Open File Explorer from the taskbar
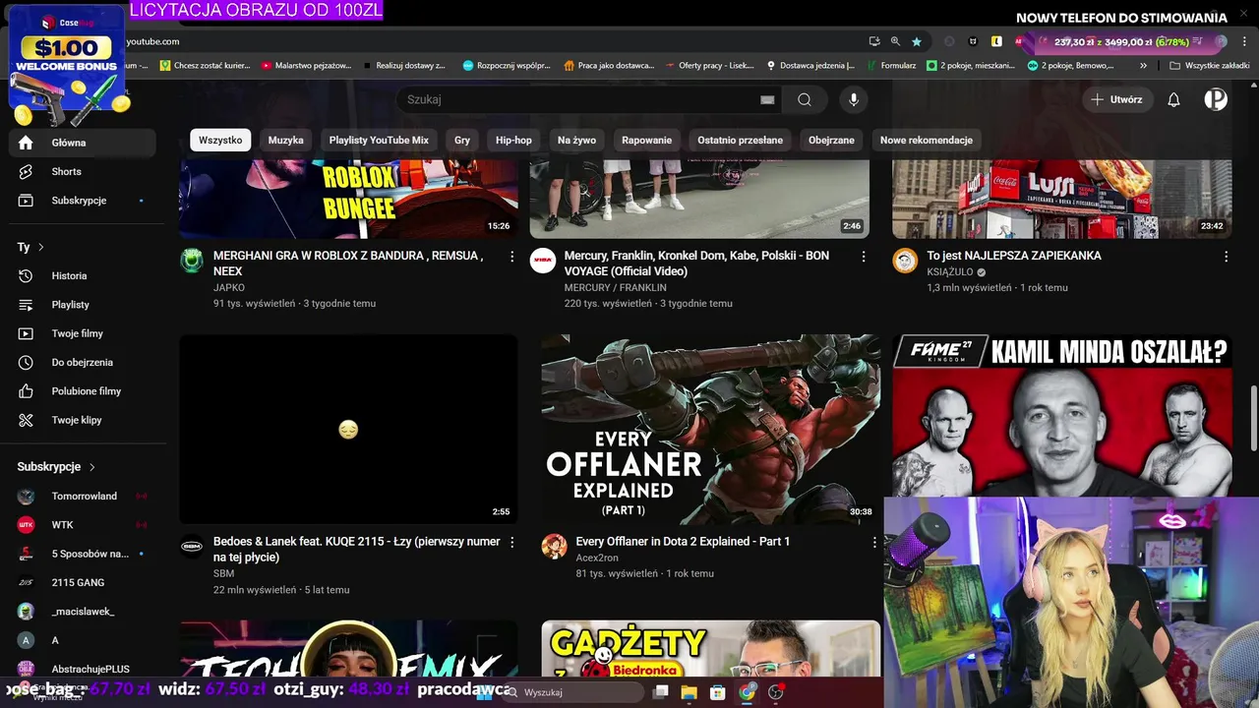This screenshot has height=708, width=1259. 689,692
